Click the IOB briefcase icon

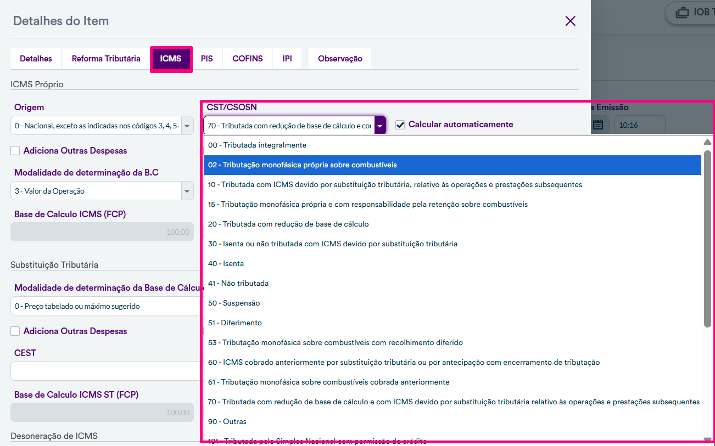click(x=682, y=12)
